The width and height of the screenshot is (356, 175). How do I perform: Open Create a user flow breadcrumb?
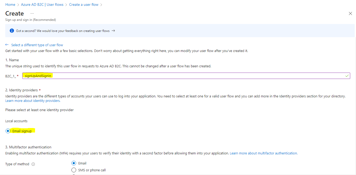84,4
